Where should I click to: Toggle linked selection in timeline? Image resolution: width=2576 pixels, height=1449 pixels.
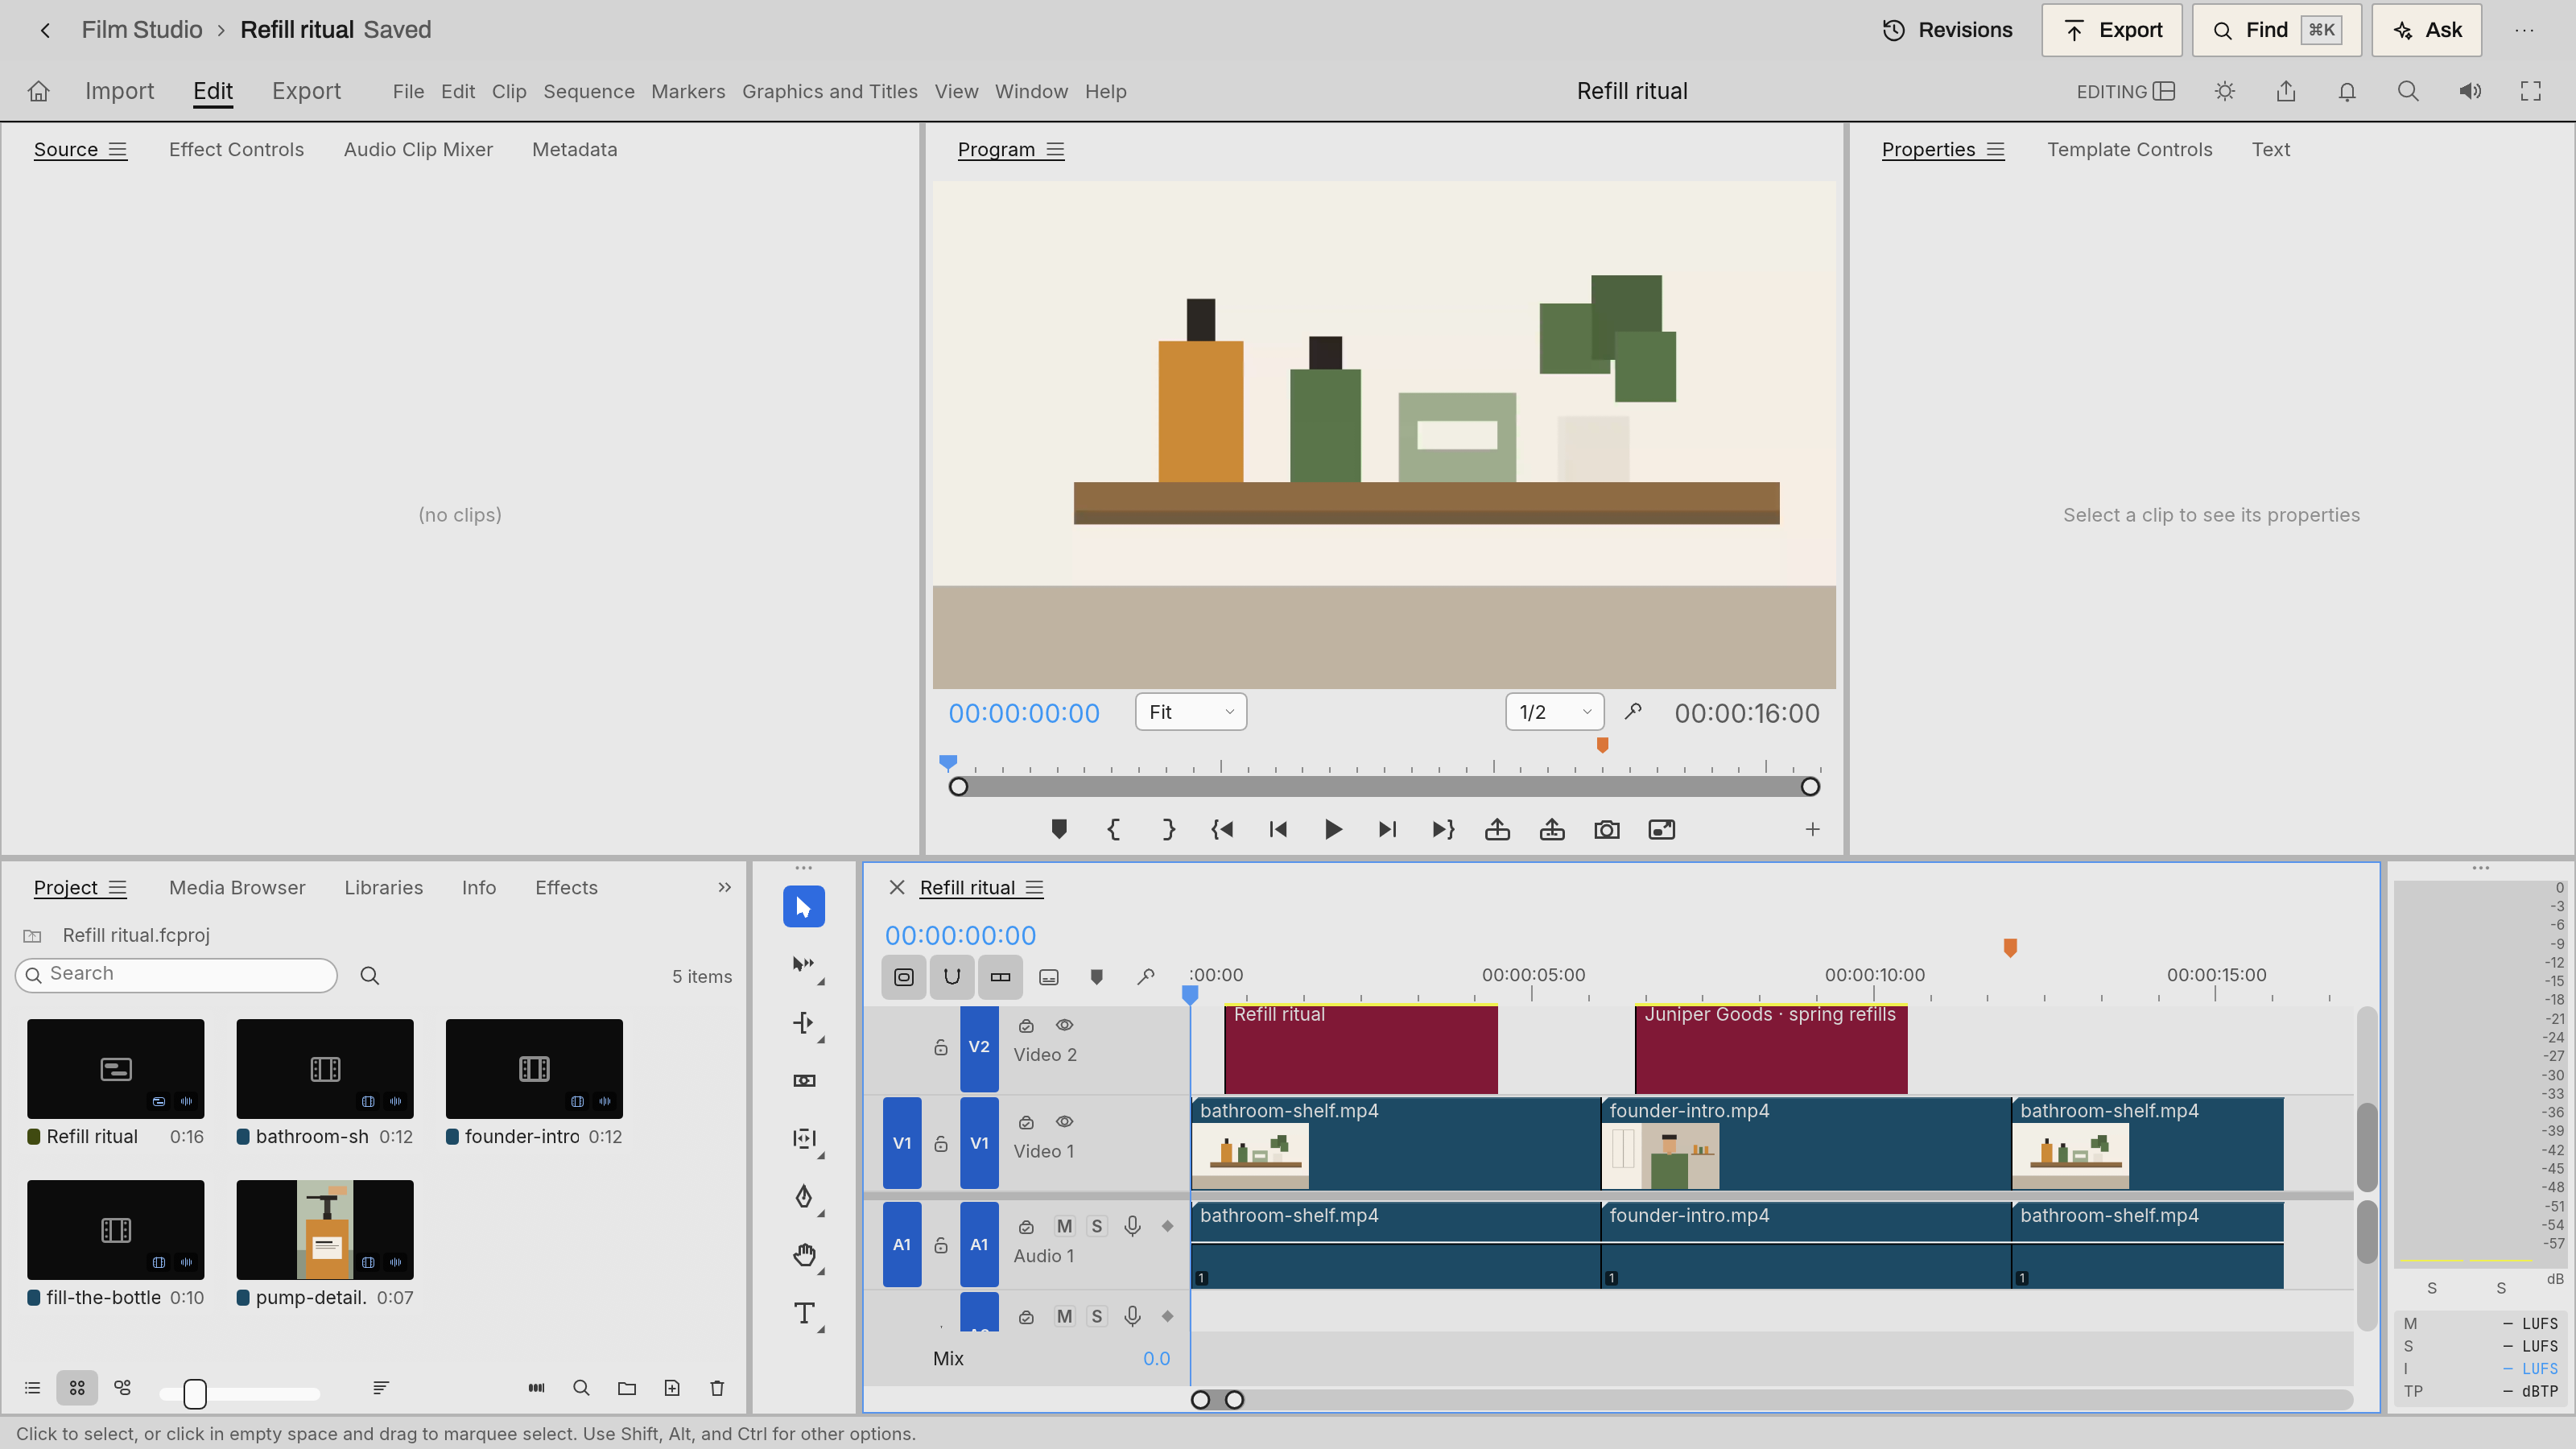pos(1000,977)
